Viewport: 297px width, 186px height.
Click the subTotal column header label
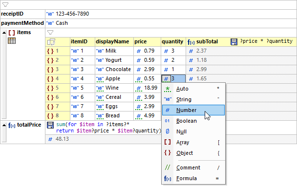pyautogui.click(x=207, y=42)
